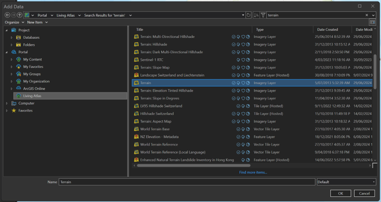
Task: Click the OK button
Action: [340, 193]
